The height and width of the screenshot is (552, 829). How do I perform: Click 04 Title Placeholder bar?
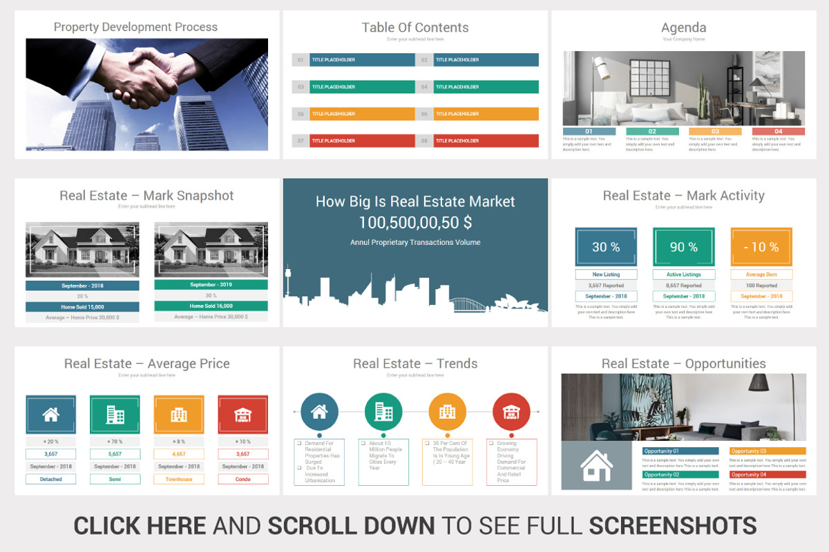[477, 87]
